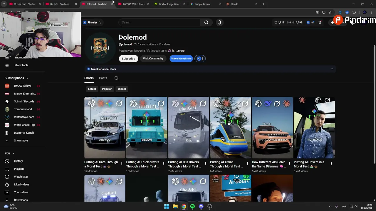Expand Subscriptions section arrow
376x211 pixels.
pos(27,78)
